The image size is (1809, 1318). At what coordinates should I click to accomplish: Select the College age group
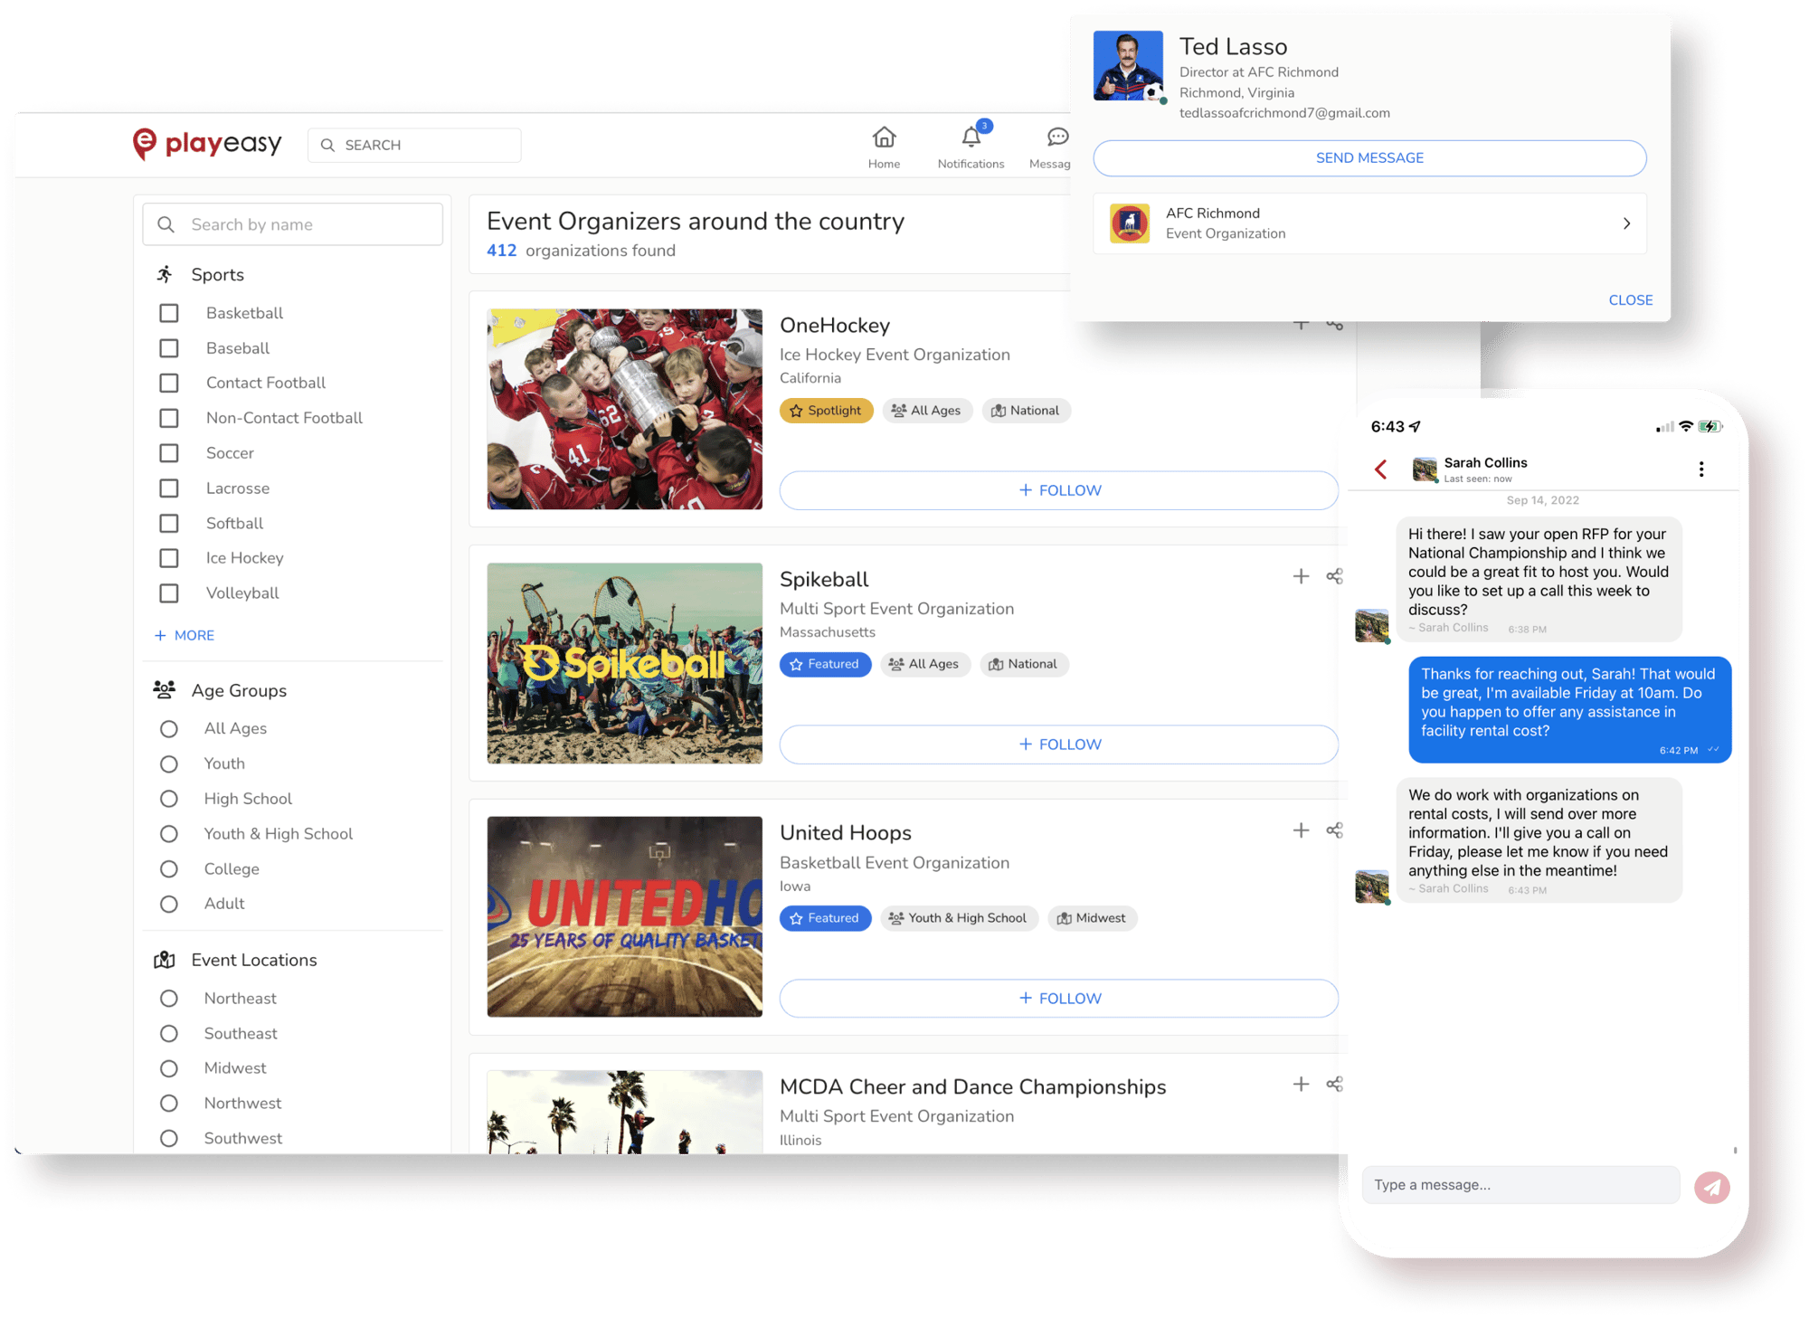click(169, 869)
